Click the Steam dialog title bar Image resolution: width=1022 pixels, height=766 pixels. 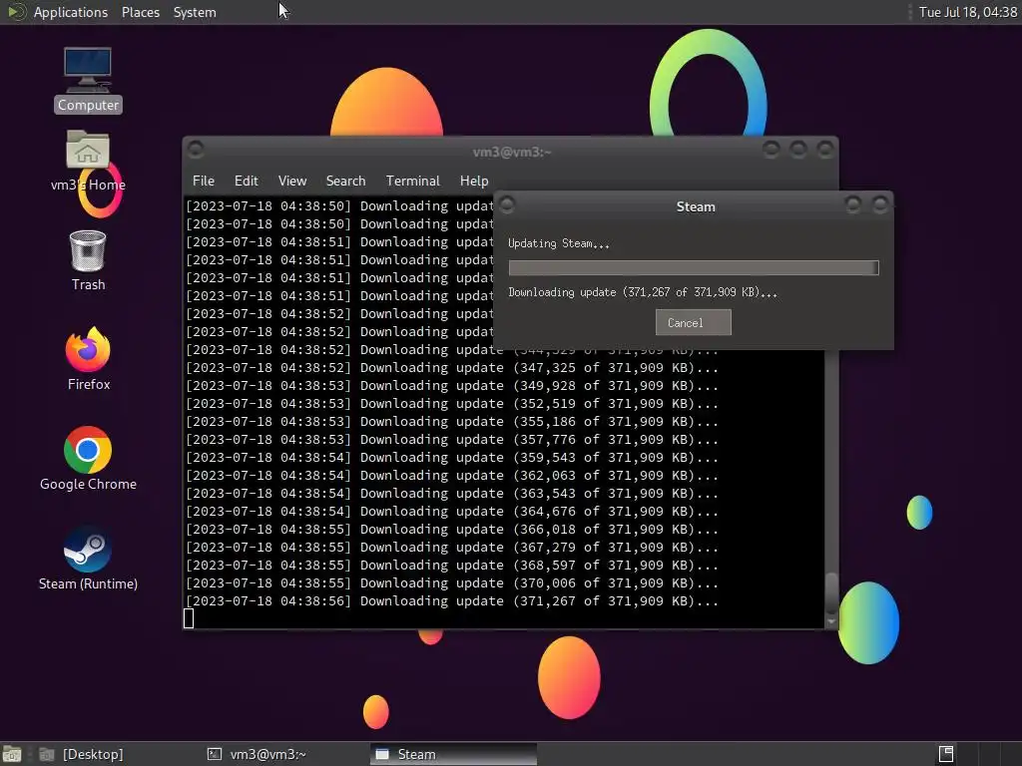[696, 206]
